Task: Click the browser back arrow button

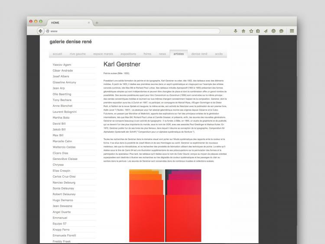Action: (x=41, y=31)
